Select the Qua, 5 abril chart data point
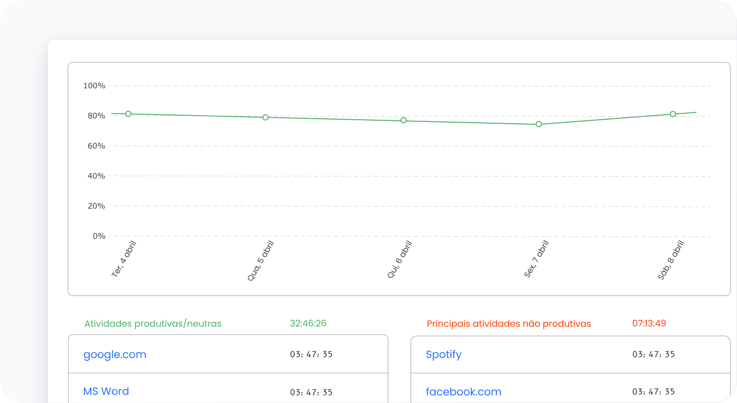The image size is (737, 403). (266, 117)
